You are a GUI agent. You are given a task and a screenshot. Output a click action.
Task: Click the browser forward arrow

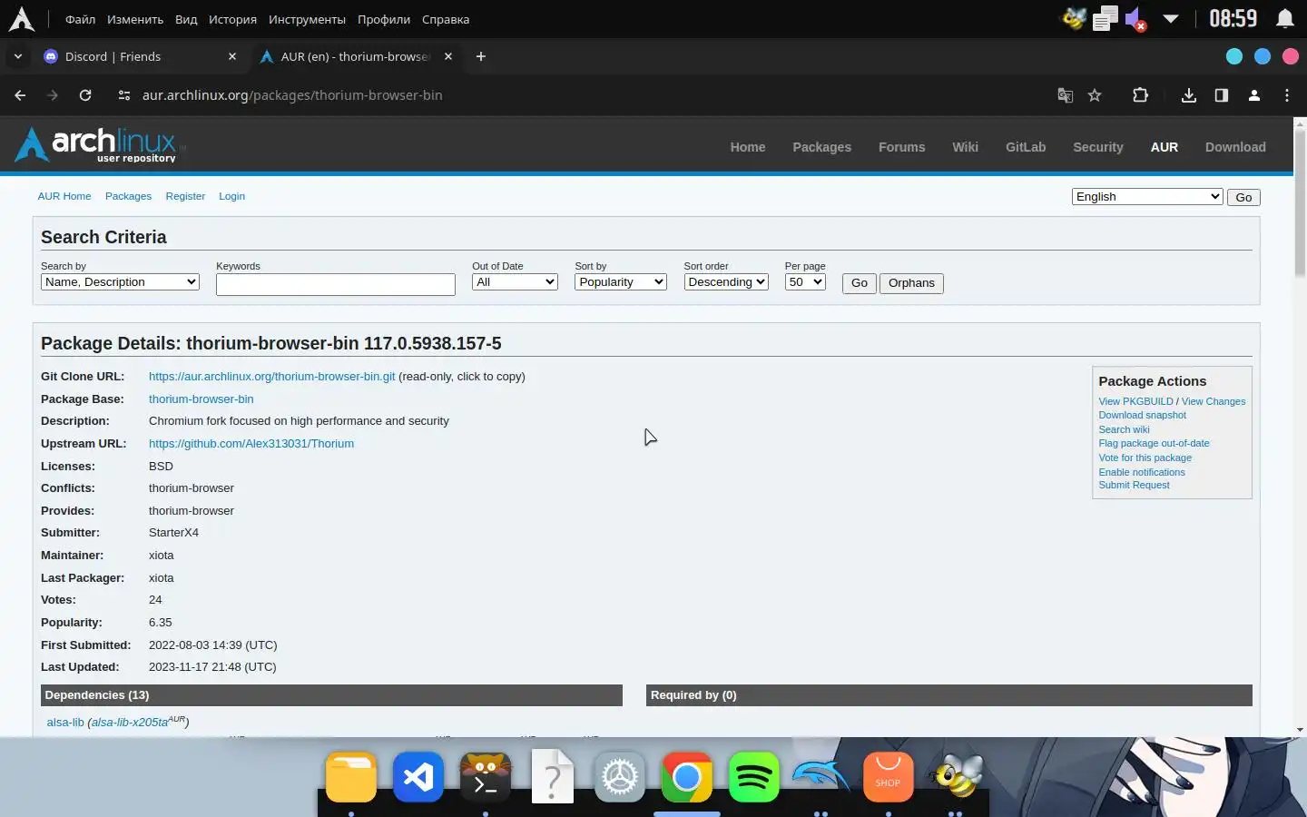point(52,95)
